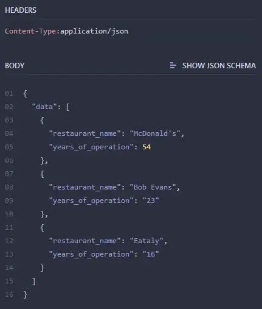This screenshot has width=262, height=309.
Task: Click the years_of_operation key on line 09
Action: tap(91, 201)
